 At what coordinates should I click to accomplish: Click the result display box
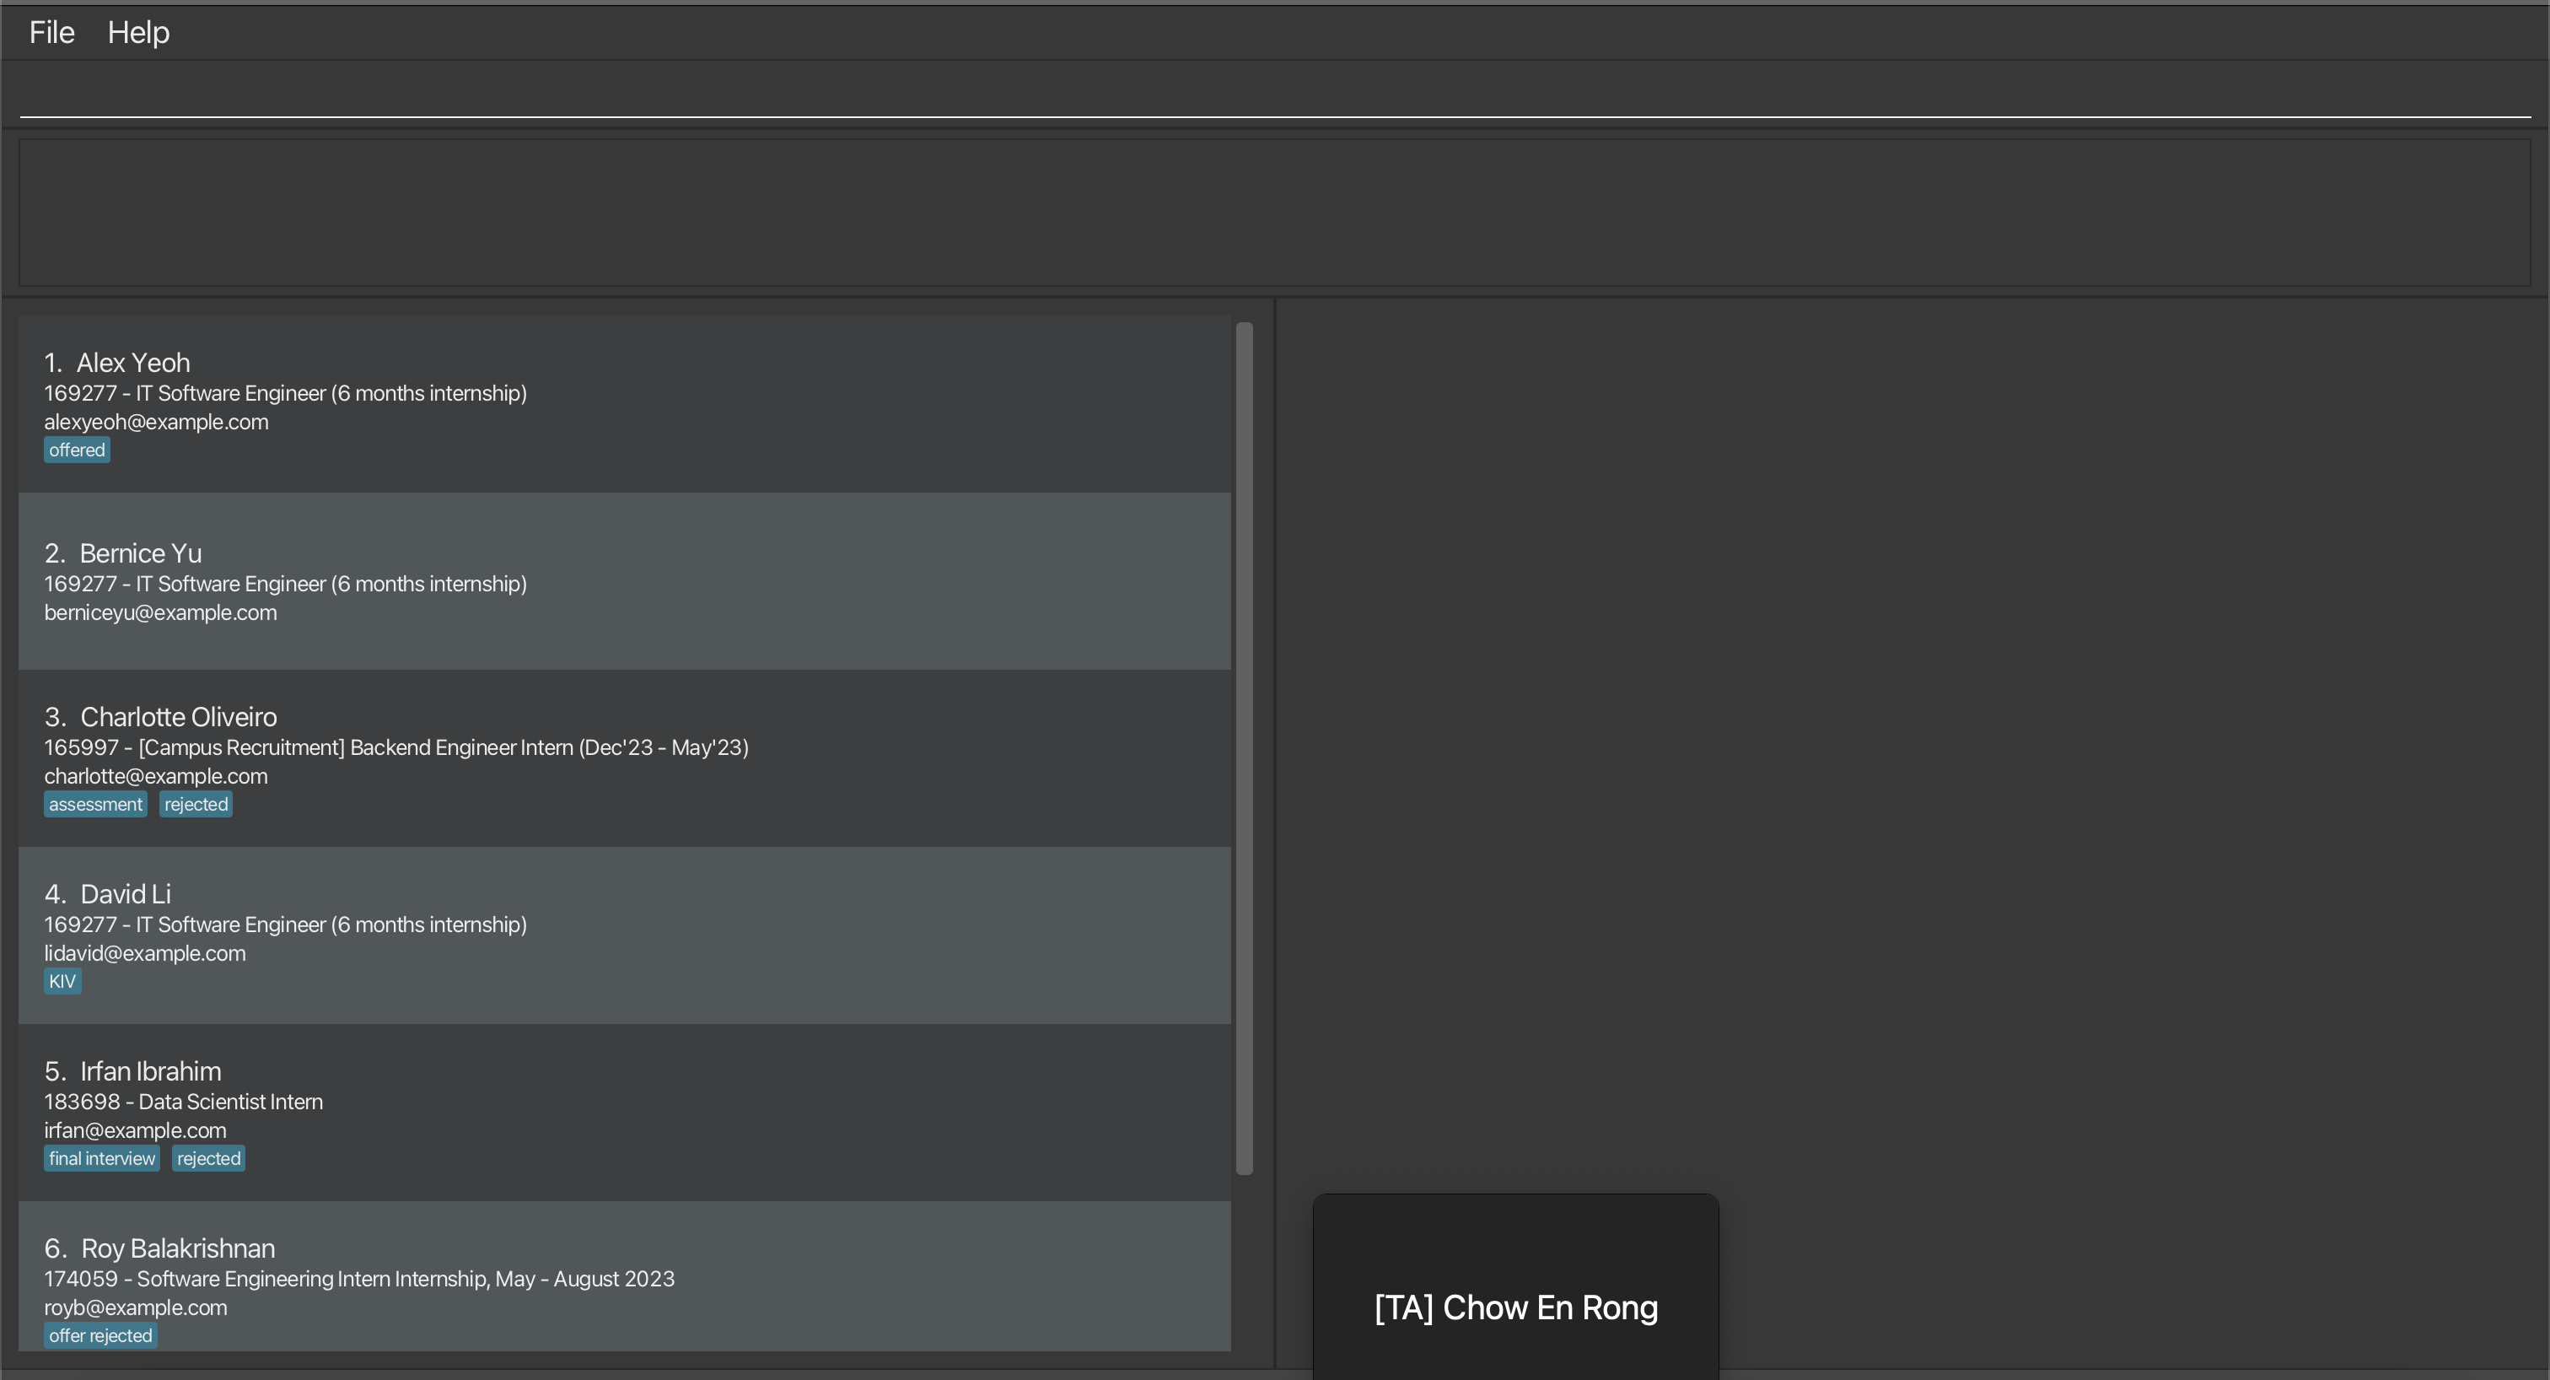point(1273,213)
